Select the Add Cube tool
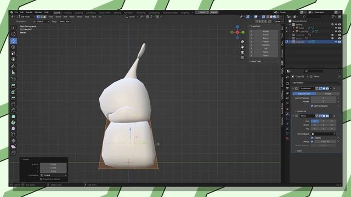The width and height of the screenshot is (351, 197). [x=13, y=79]
